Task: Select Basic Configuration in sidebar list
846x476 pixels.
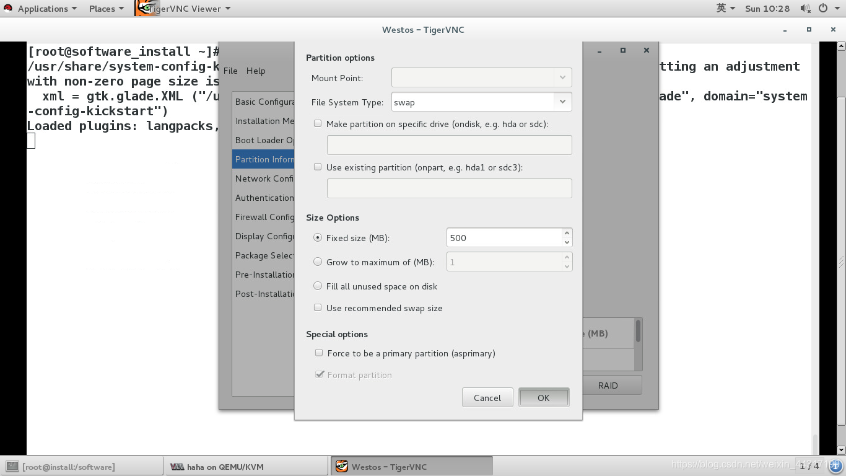Action: tap(264, 102)
